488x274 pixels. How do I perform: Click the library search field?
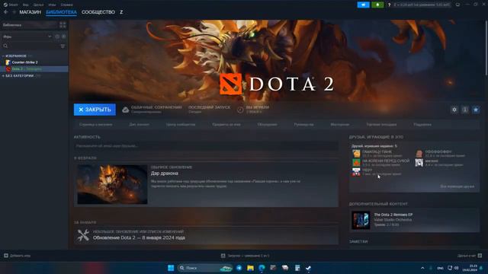(x=31, y=46)
